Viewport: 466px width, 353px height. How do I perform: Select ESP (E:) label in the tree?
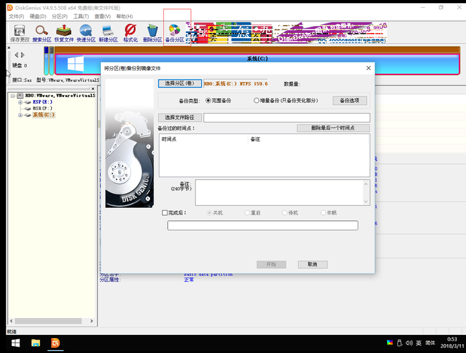42,102
